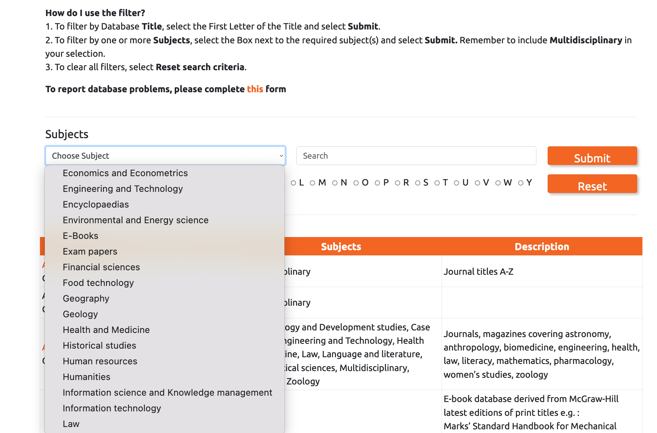Image resolution: width=657 pixels, height=433 pixels.
Task: Click 'E-book database derived from McGraw-Hill' text
Action: pyautogui.click(x=531, y=412)
